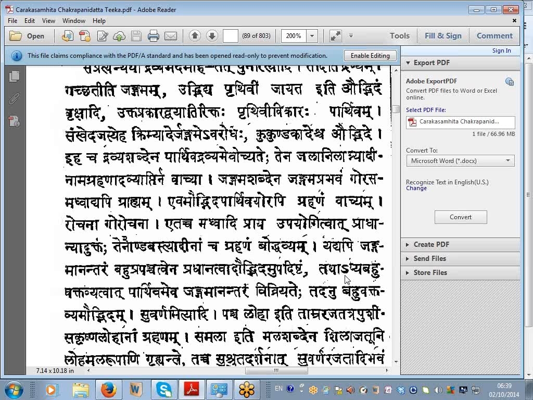Click the page number input field
Image resolution: width=533 pixels, height=400 pixels.
231,36
